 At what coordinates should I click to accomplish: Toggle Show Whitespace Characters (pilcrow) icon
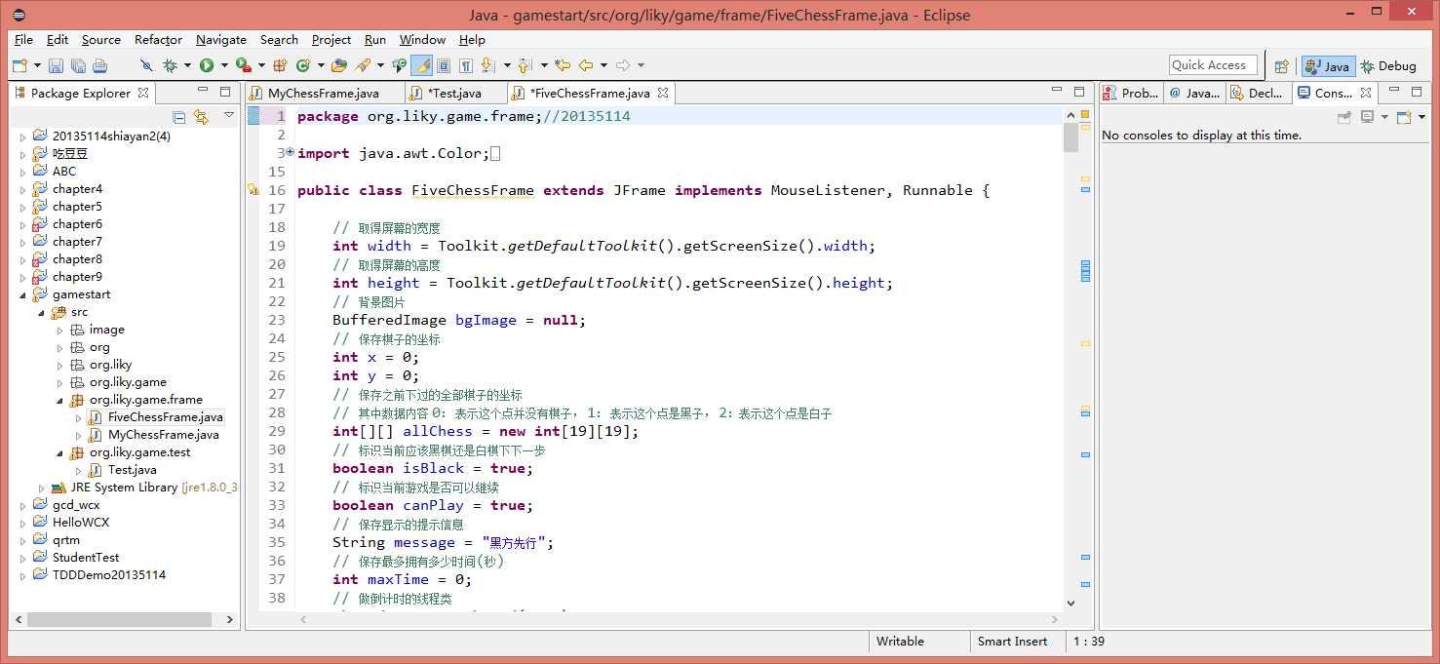(466, 65)
